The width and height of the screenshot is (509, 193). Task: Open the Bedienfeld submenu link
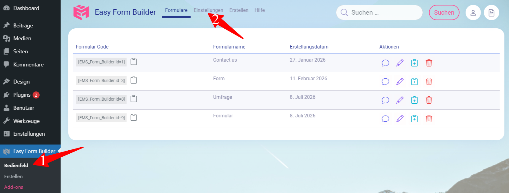pos(16,165)
